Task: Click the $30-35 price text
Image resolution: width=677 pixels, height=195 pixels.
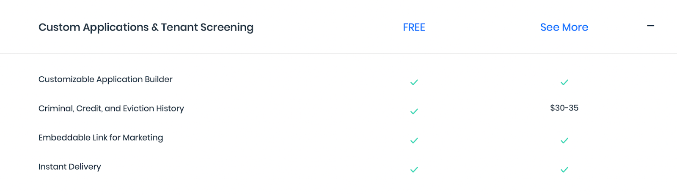Action: point(564,108)
